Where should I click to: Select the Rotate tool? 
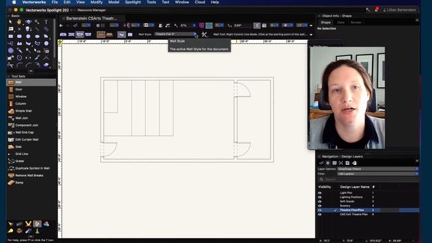(x=19, y=58)
